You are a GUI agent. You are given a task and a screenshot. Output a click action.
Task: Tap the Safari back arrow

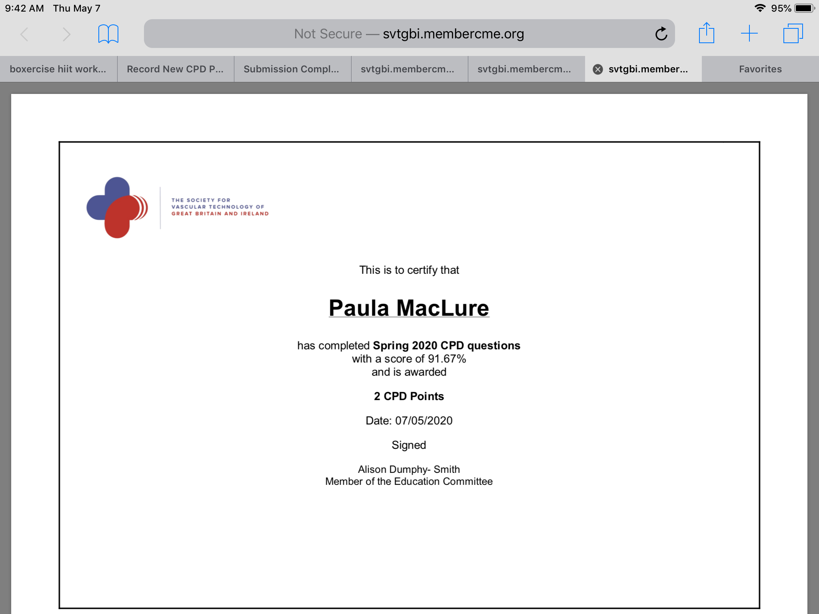pyautogui.click(x=25, y=34)
